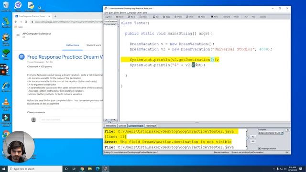Click the Chrome address bar URL
The image size is (306, 172).
(68, 22)
